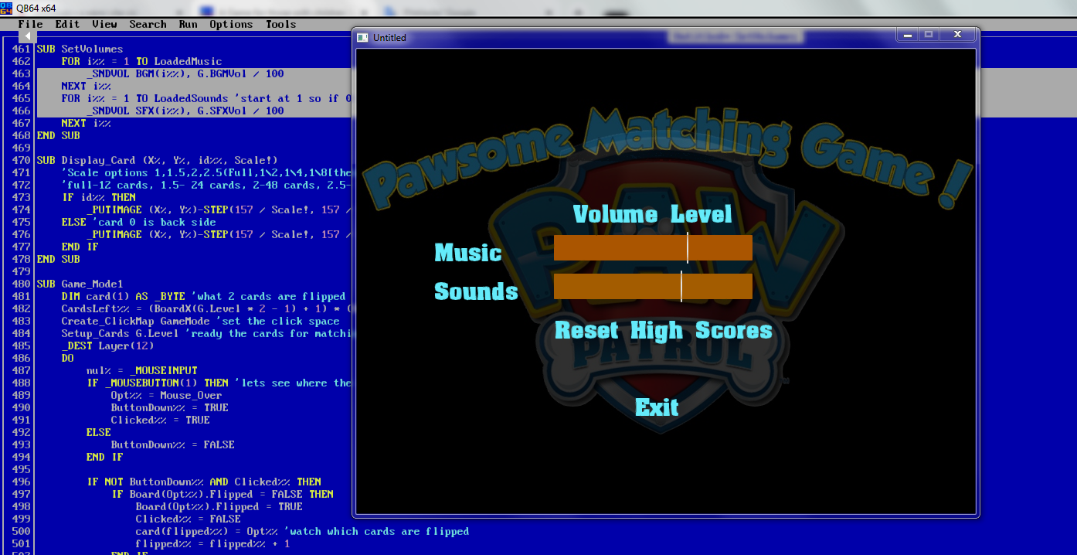Click line number 461 in the gutter
This screenshot has height=555, width=1077.
21,49
